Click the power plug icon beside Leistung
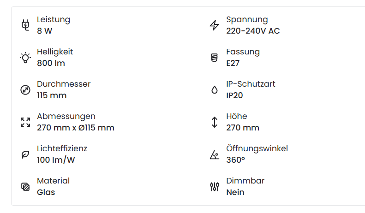 tap(25, 25)
